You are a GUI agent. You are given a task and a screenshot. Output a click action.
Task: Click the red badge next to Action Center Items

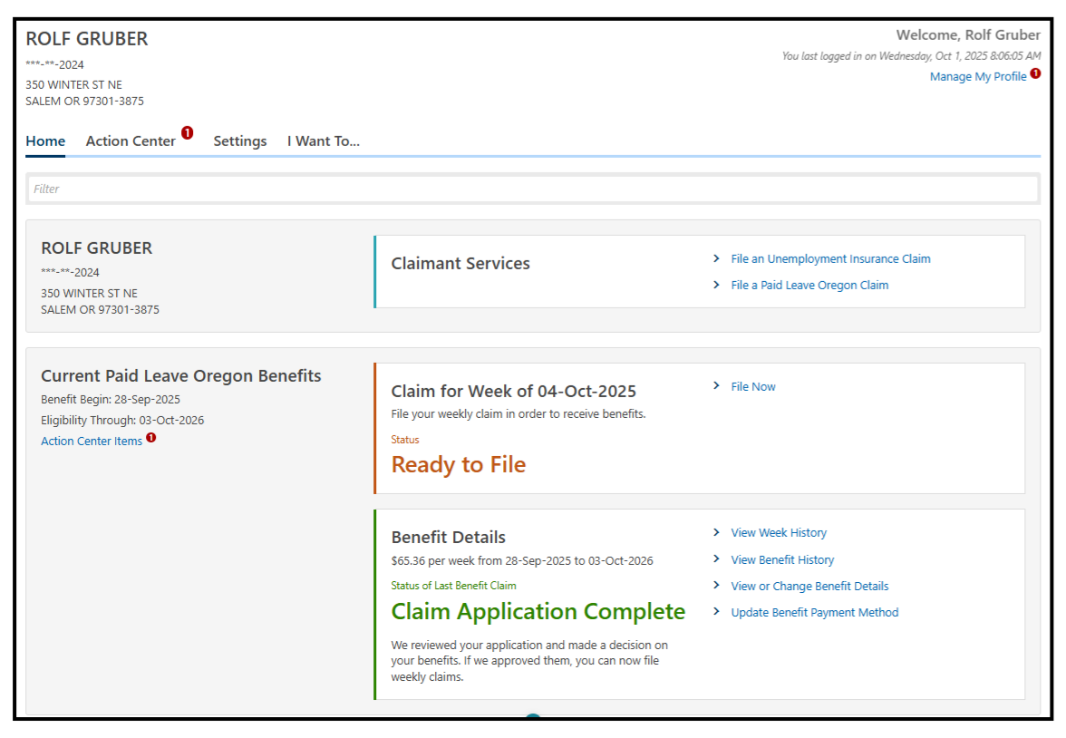[150, 438]
